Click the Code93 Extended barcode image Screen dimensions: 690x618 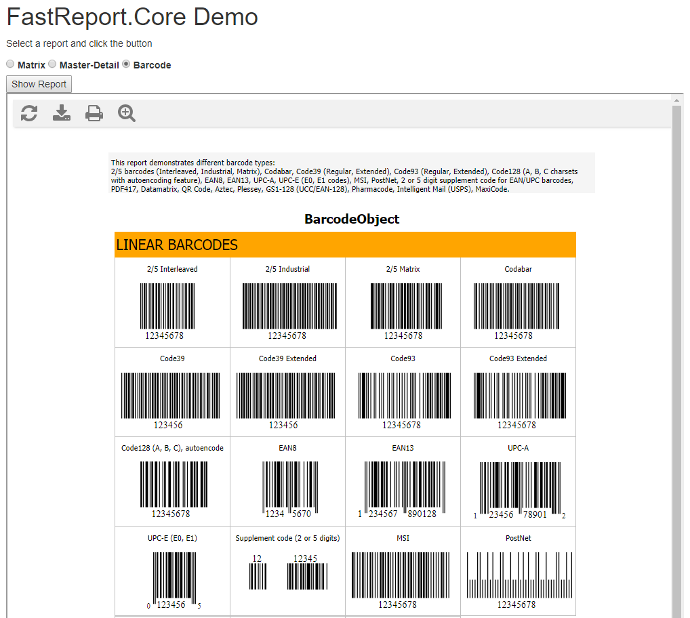[520, 396]
